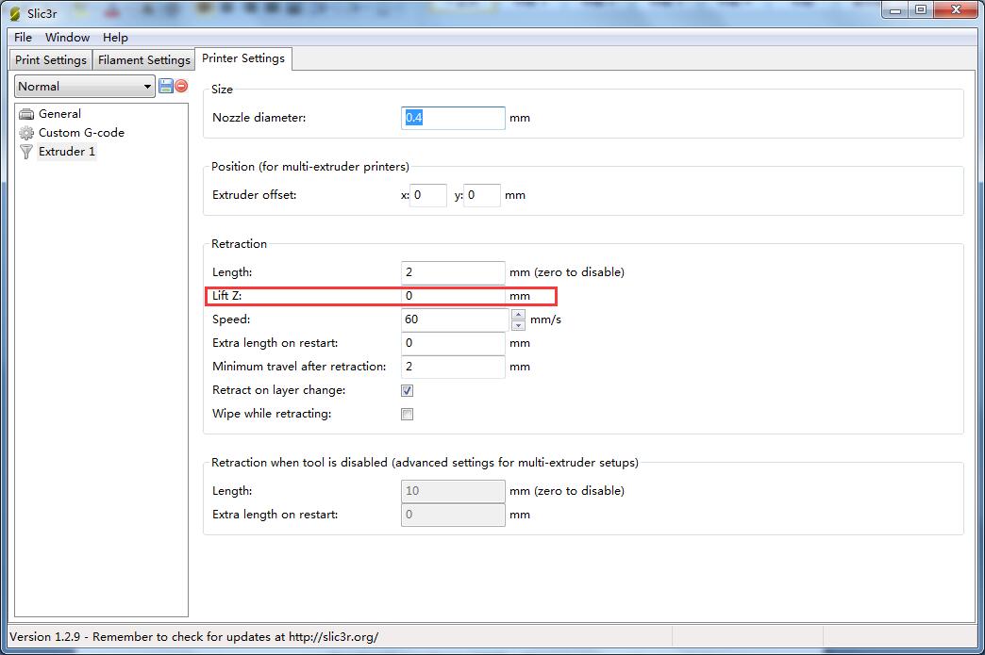Click the General printer icon in sidebar

[x=26, y=114]
